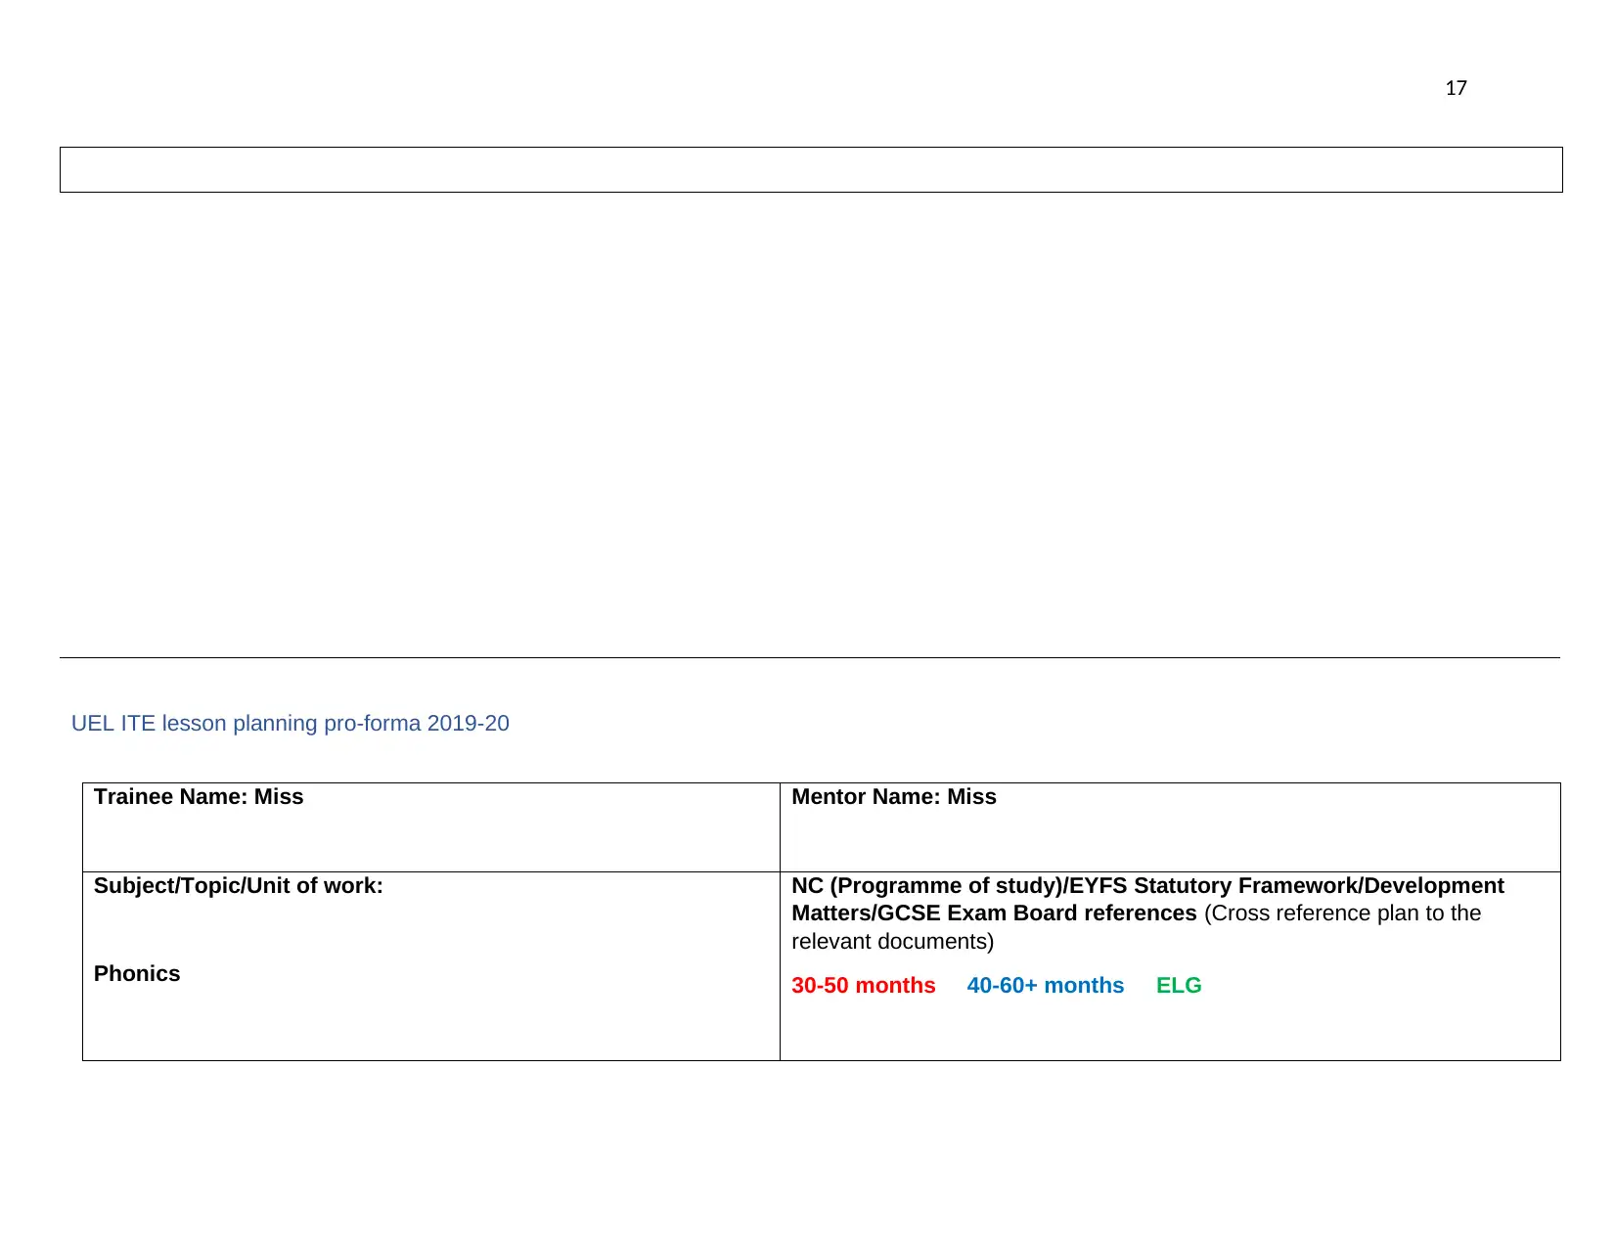Click the relevant documents) line
This screenshot has width=1615, height=1247.
point(892,941)
